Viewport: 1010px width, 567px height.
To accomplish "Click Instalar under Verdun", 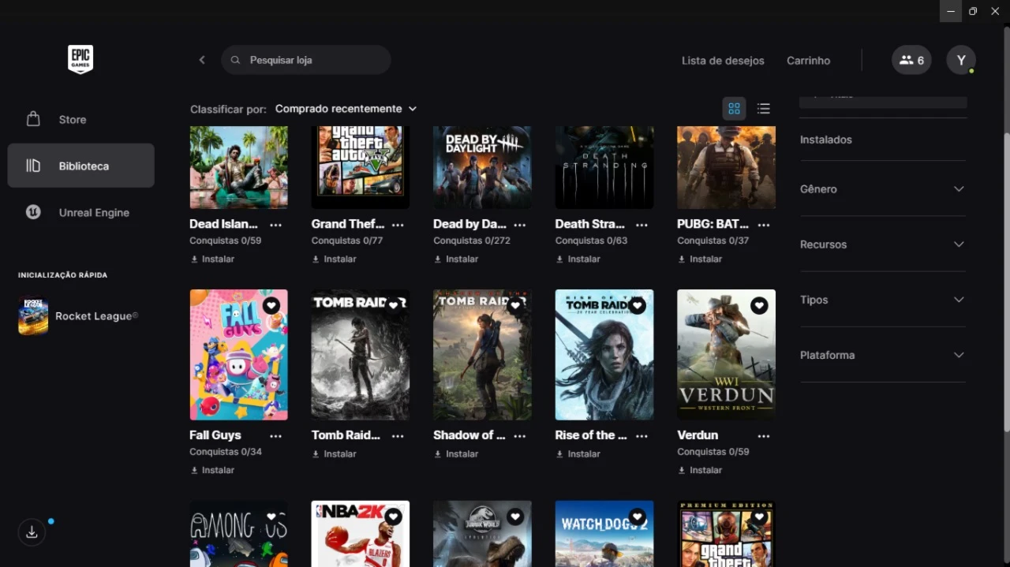I will point(700,470).
